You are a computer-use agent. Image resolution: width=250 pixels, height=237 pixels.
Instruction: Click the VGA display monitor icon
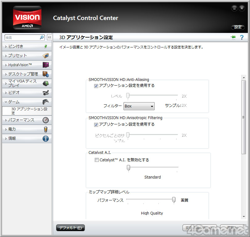click(46, 83)
